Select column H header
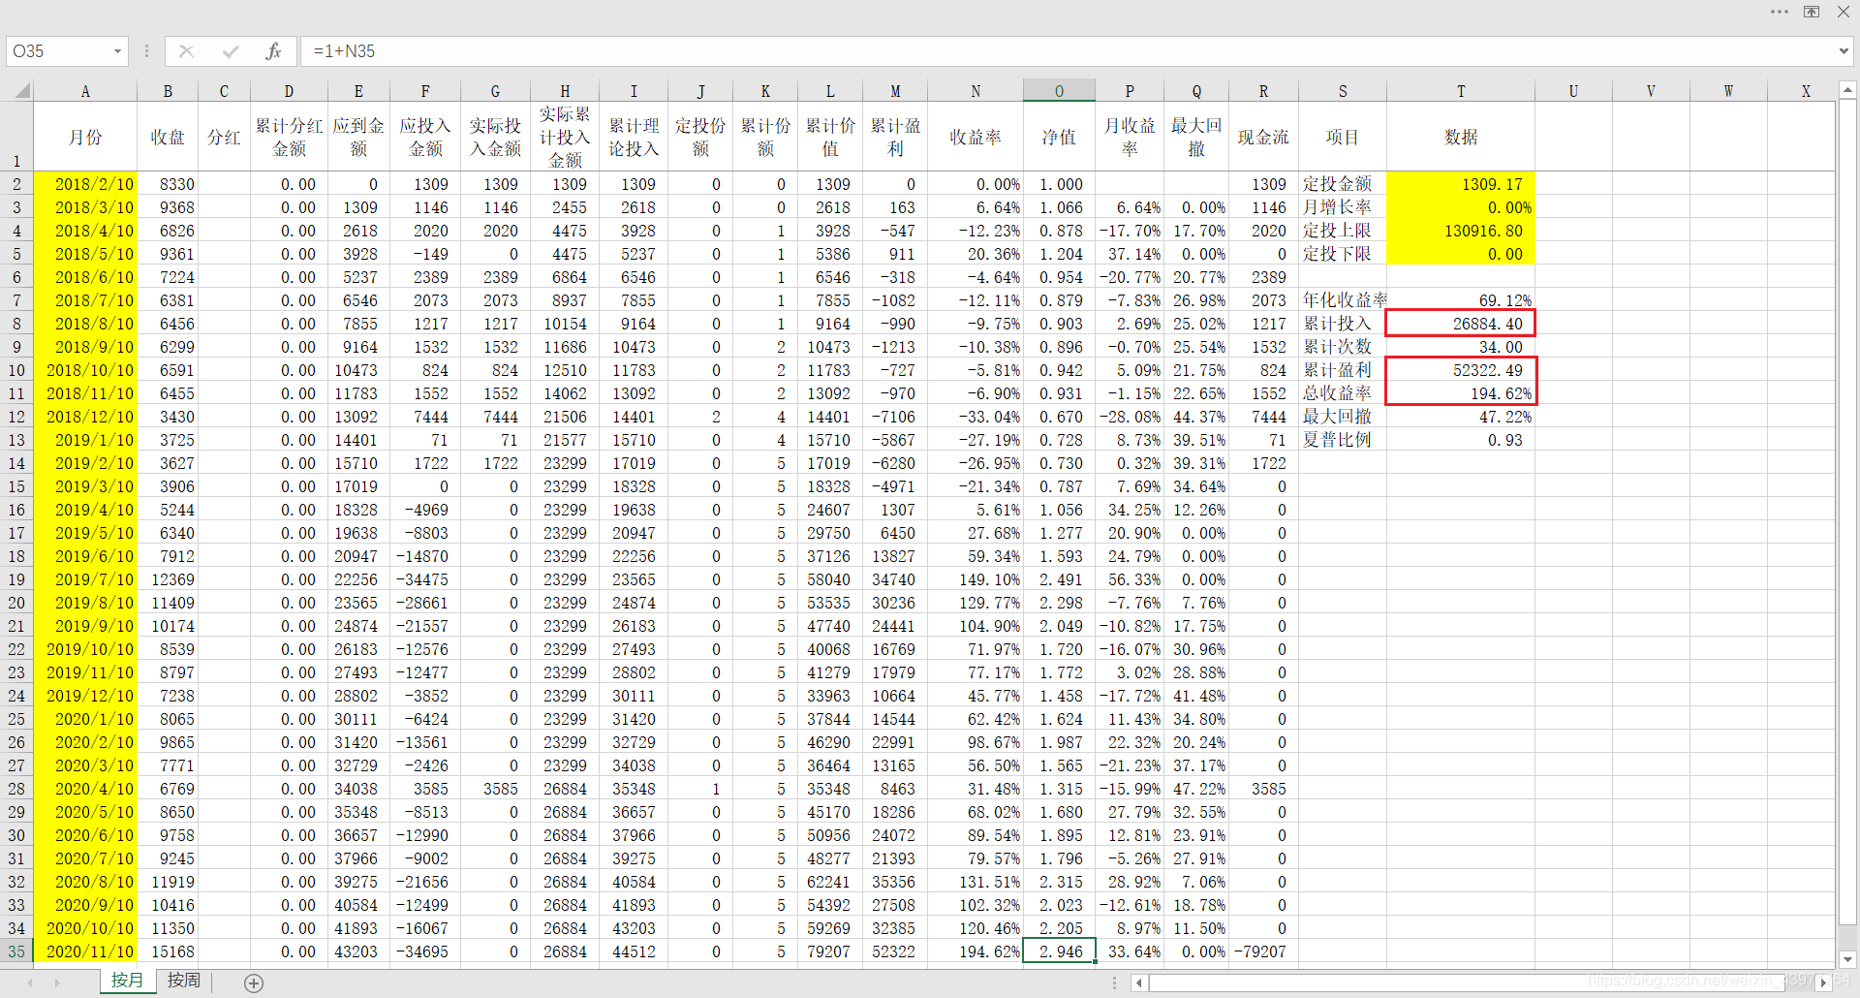The image size is (1860, 998). [565, 91]
